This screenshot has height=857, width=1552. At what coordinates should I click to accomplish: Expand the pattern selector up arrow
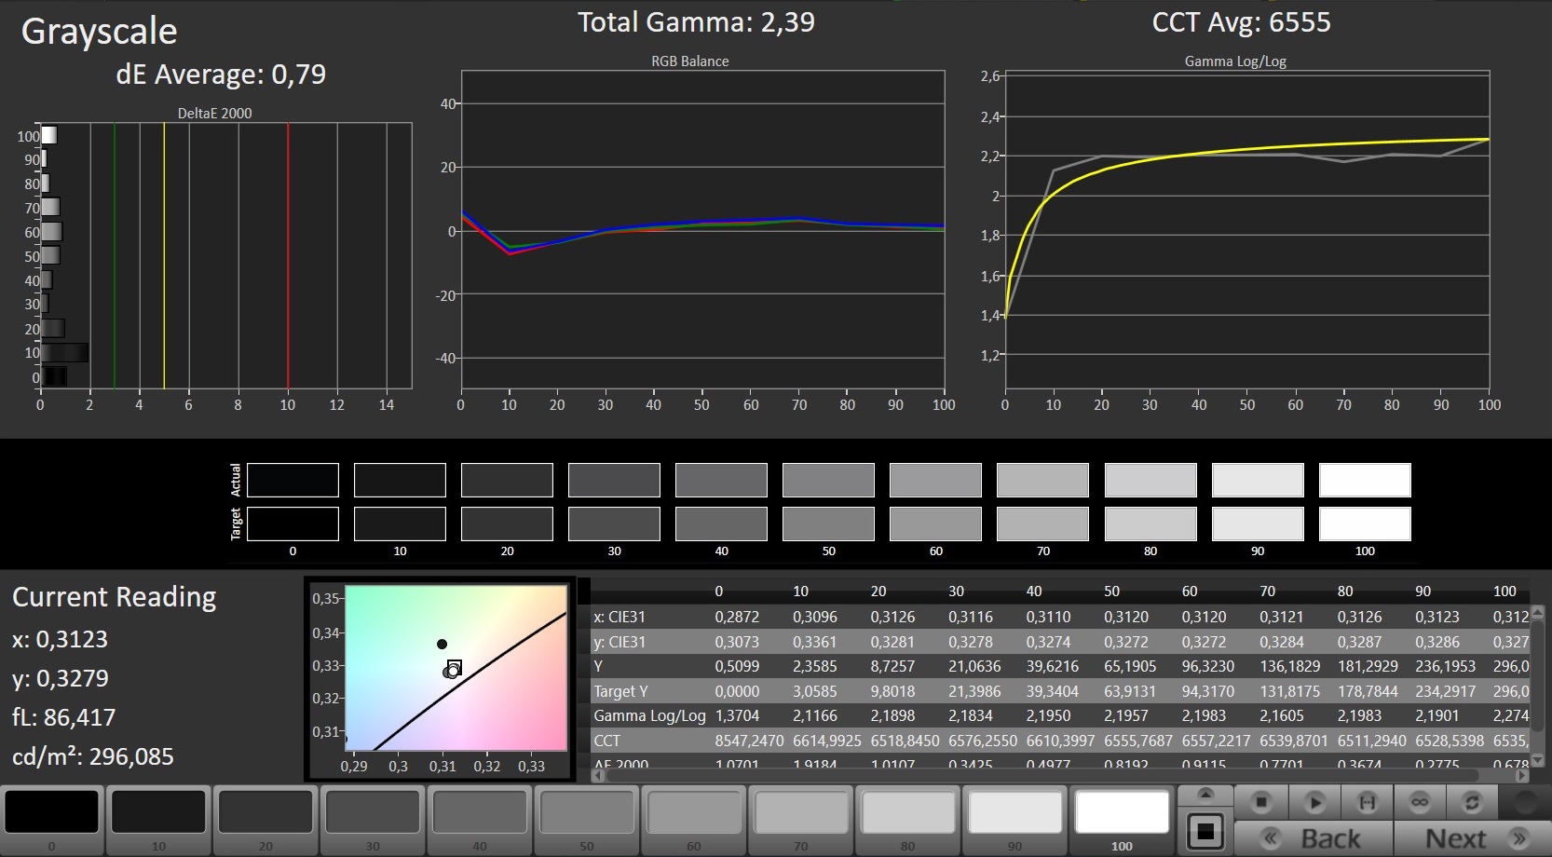point(1205,795)
